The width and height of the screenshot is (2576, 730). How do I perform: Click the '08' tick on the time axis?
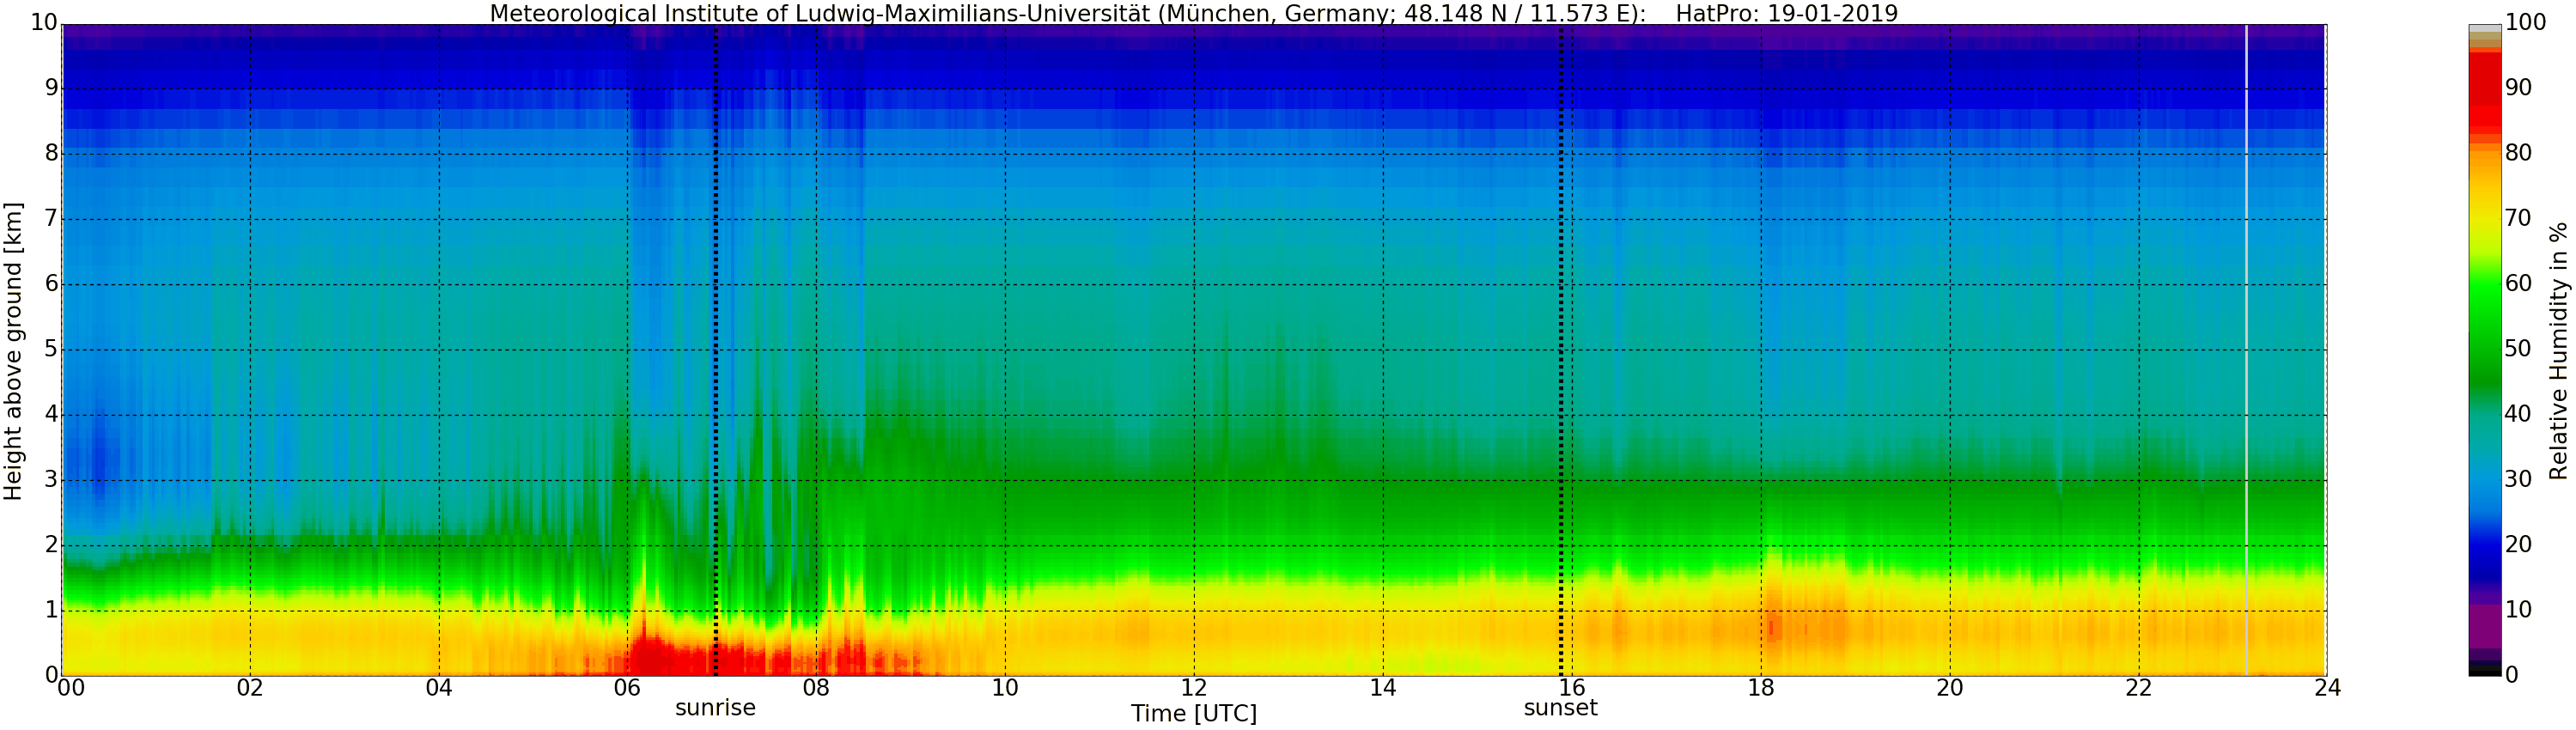click(x=816, y=688)
